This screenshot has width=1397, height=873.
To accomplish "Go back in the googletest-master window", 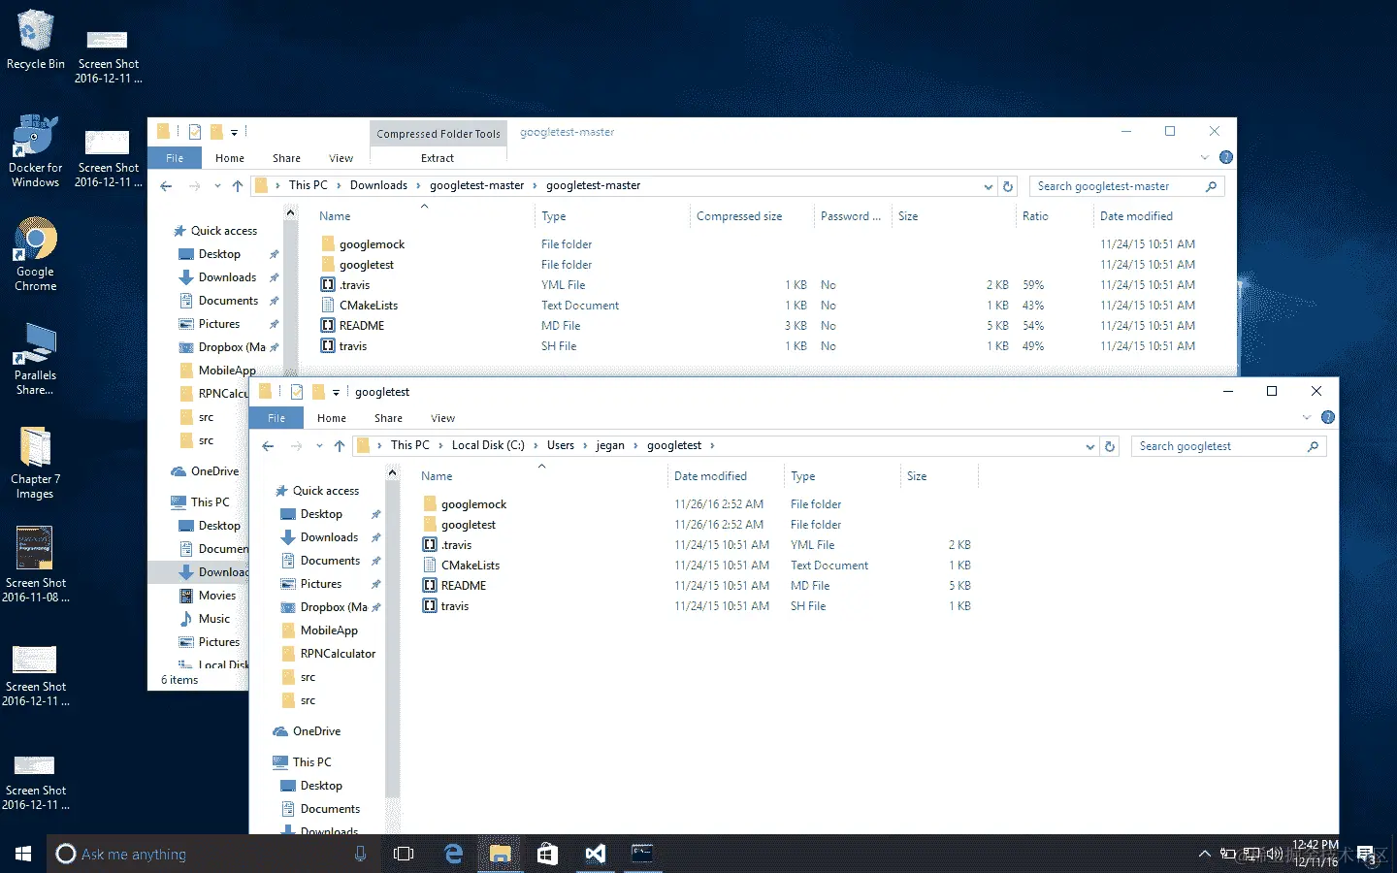I will tap(167, 186).
